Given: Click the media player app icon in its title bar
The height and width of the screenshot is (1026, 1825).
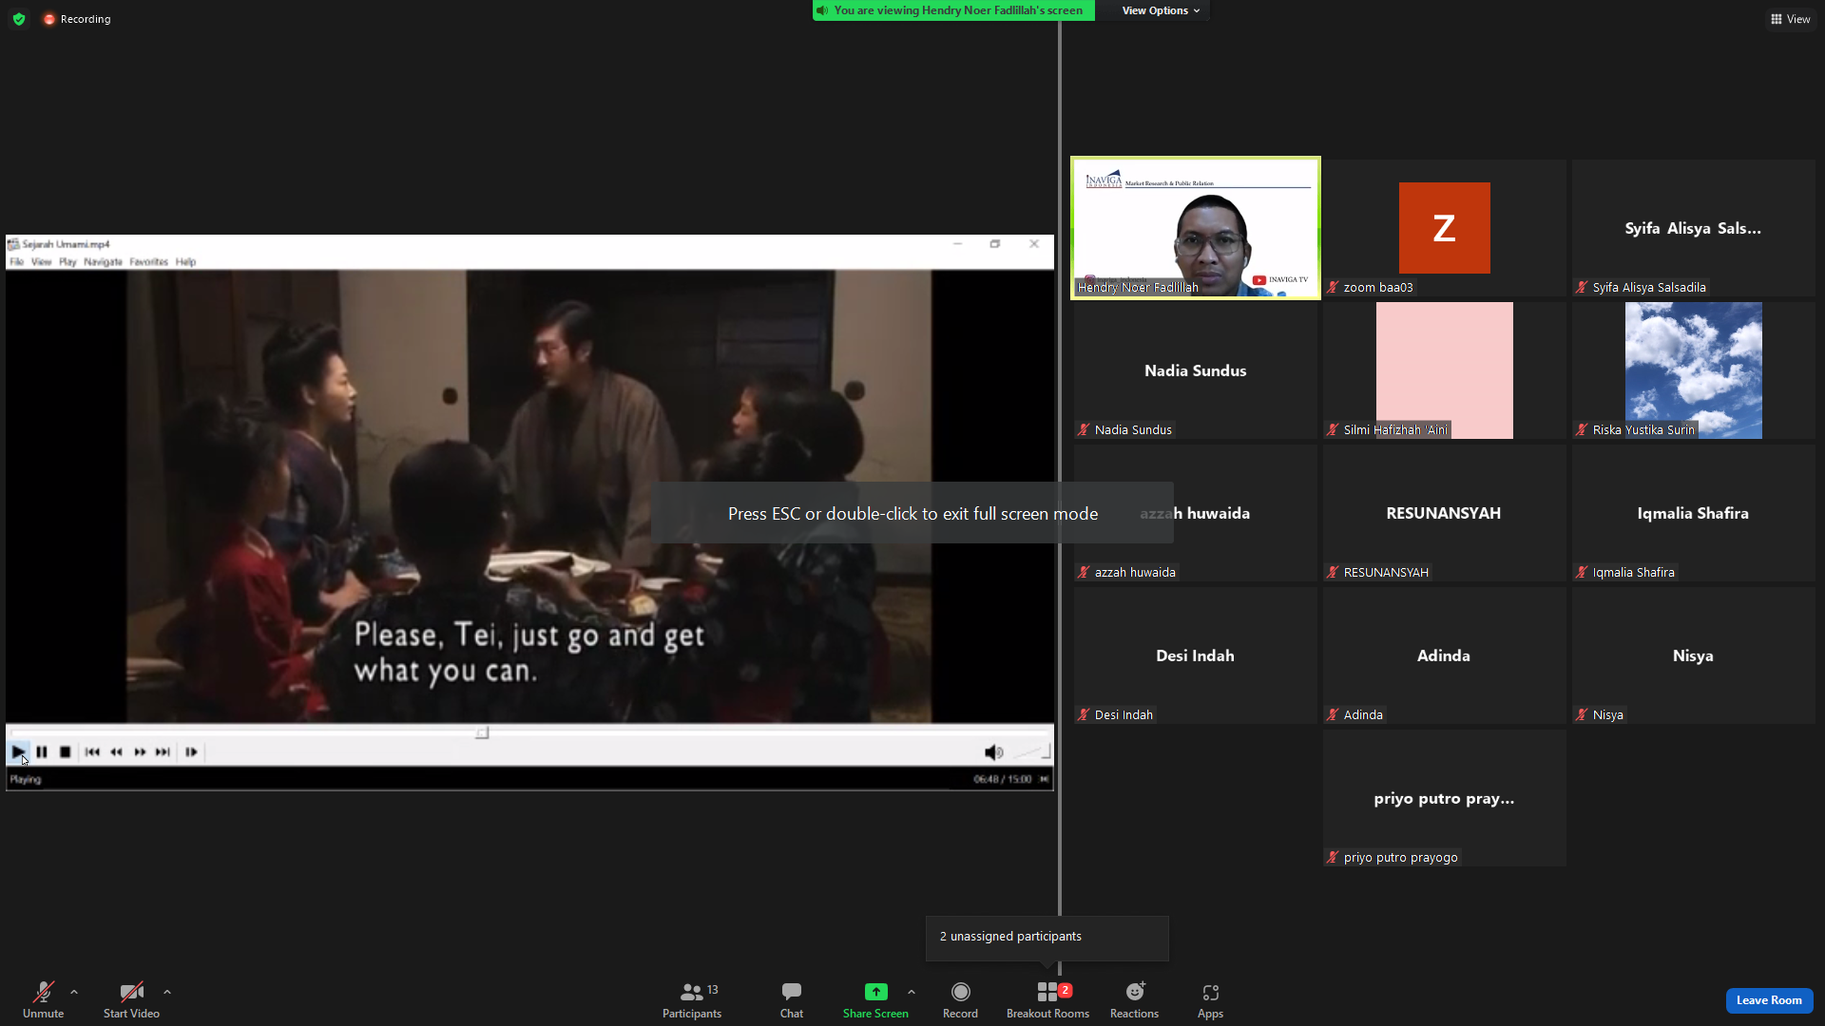Looking at the screenshot, I should pyautogui.click(x=13, y=244).
